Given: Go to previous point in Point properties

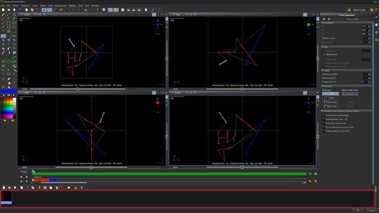Looking at the screenshot, I should (x=324, y=19).
